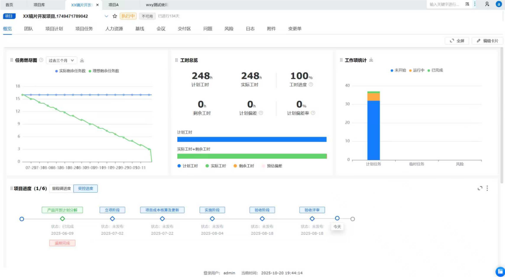Switch to the 项目计划 tab
Screen dimensions: 505x279
click(54, 28)
